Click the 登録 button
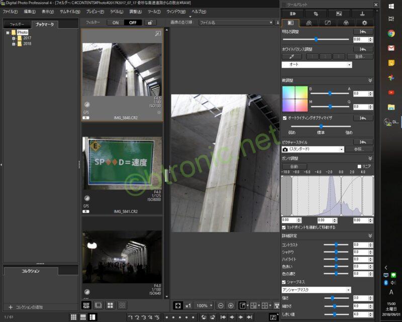The image size is (402, 322). point(360,56)
